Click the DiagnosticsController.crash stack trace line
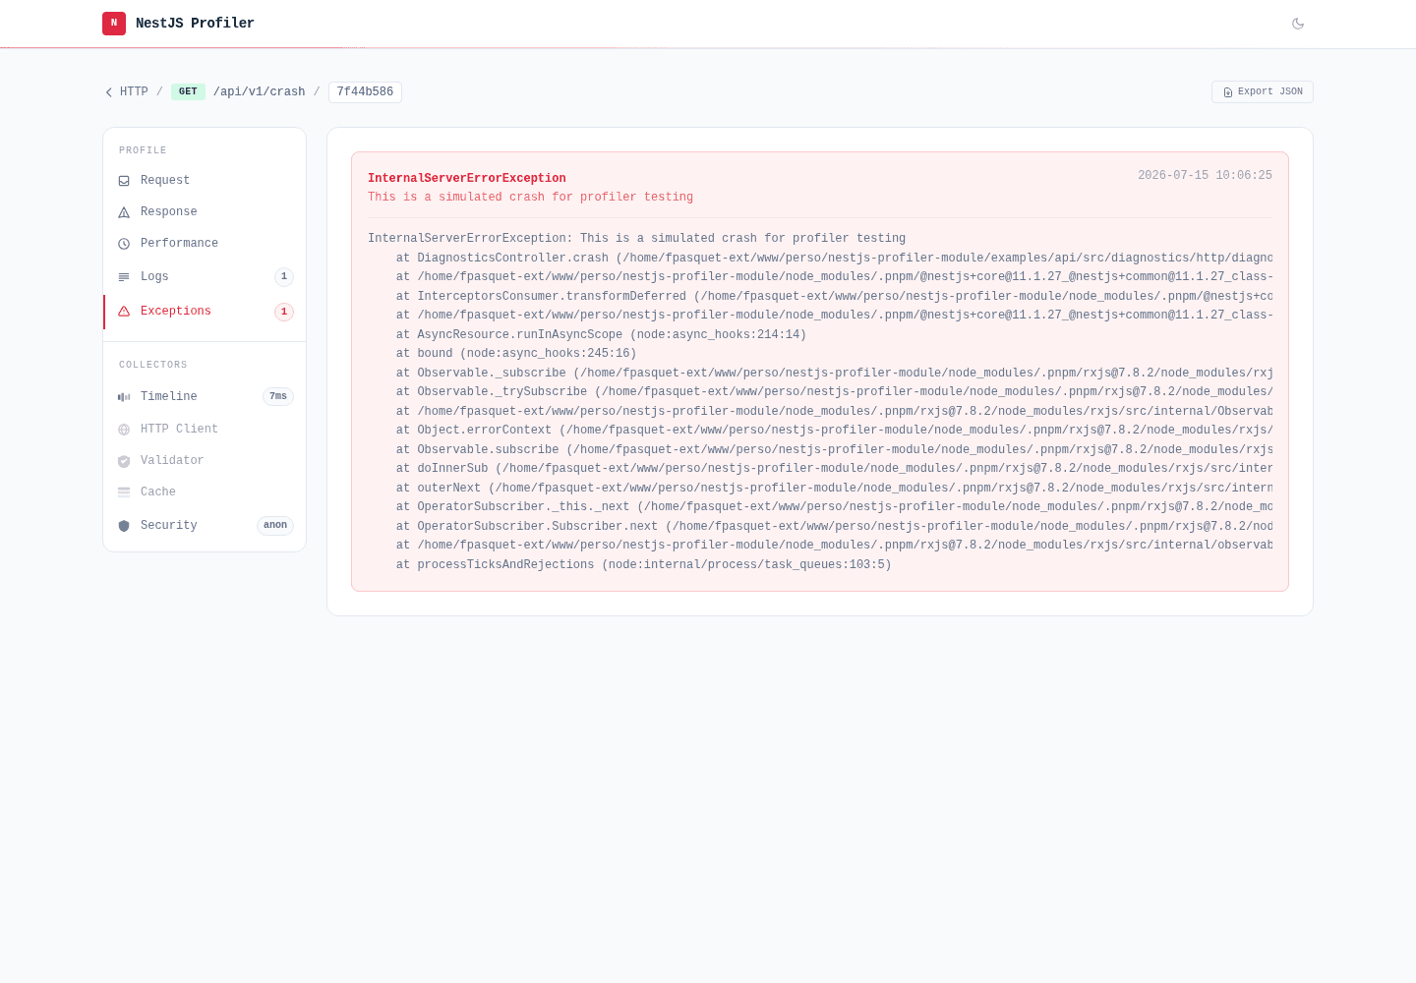The image size is (1416, 983). (835, 259)
